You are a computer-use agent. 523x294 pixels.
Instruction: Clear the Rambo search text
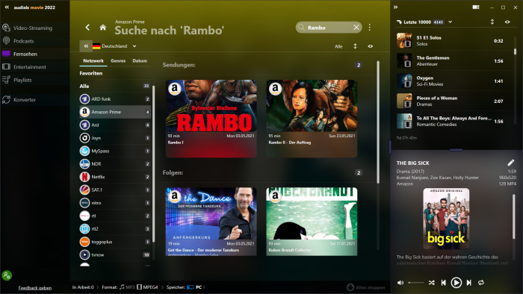pos(356,28)
